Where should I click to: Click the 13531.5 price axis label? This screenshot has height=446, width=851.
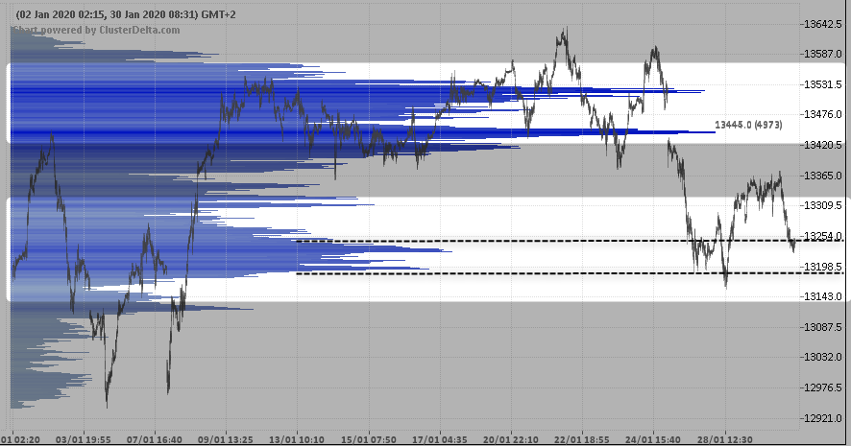pos(824,84)
